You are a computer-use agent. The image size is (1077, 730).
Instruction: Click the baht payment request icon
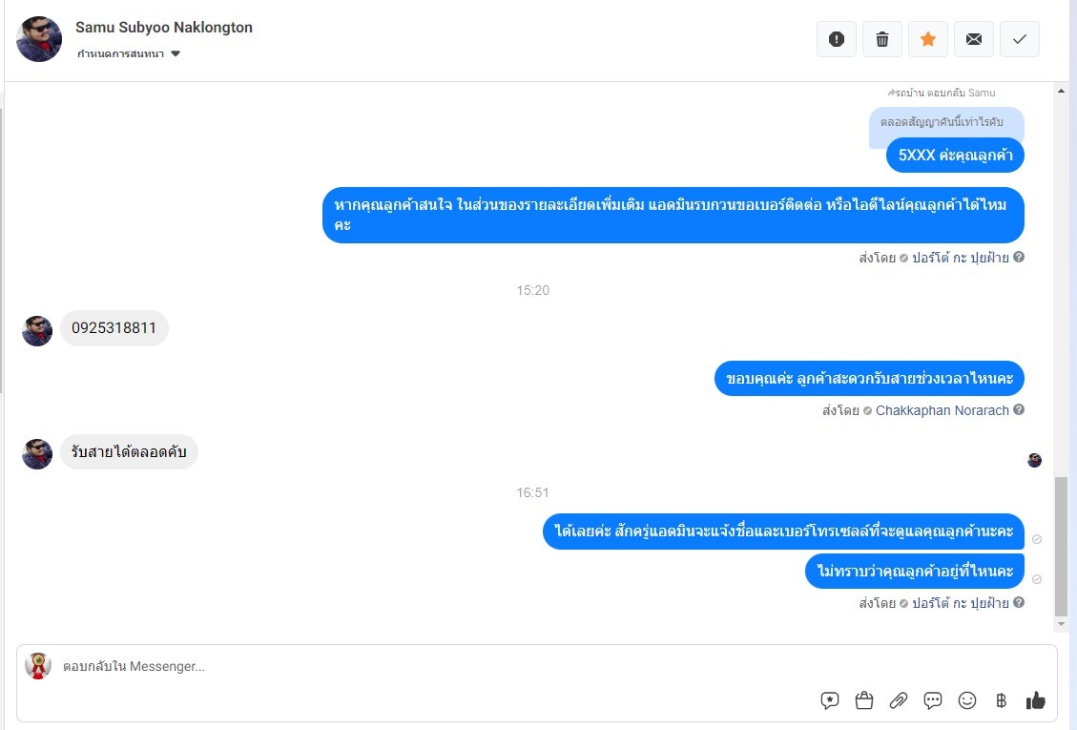click(1001, 700)
